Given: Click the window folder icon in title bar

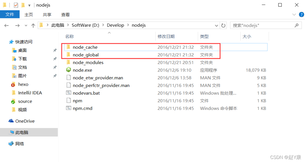Looking at the screenshot, I should 5,5.
